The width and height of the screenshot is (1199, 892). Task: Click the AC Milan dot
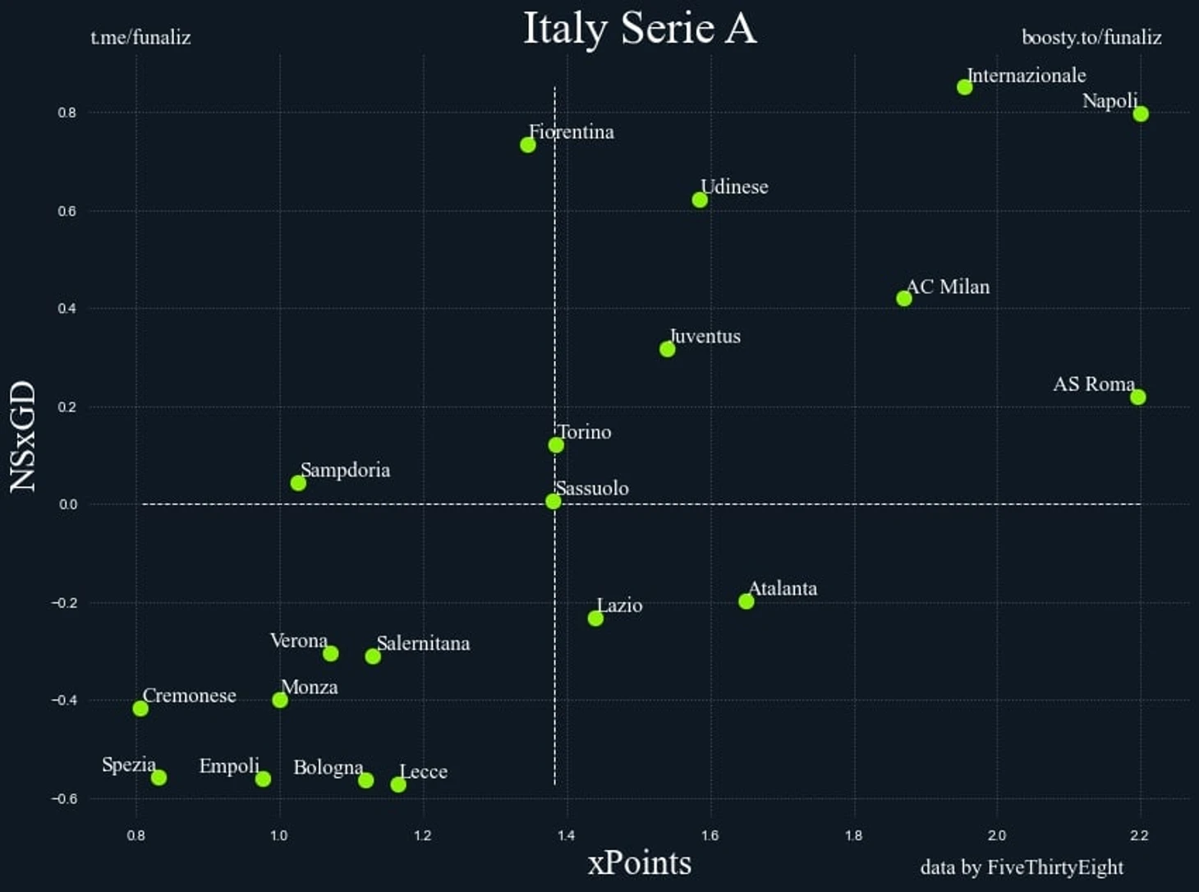(903, 298)
